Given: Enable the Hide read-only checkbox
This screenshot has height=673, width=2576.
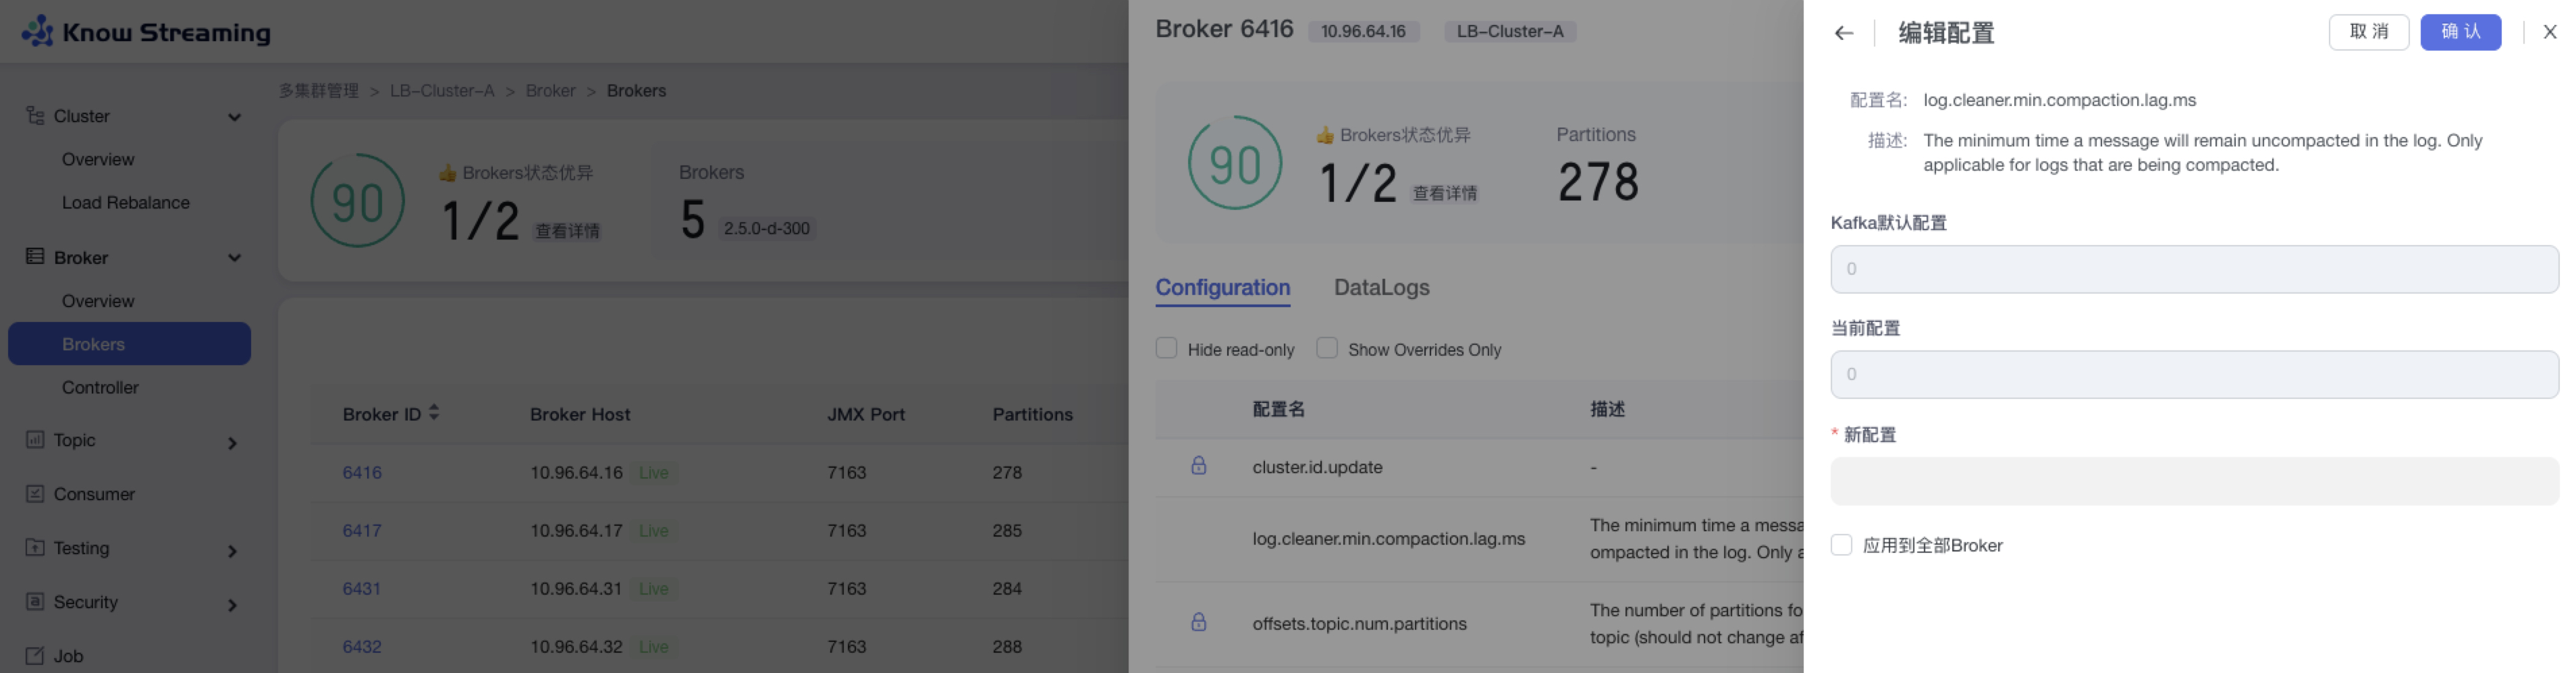Looking at the screenshot, I should 1167,348.
